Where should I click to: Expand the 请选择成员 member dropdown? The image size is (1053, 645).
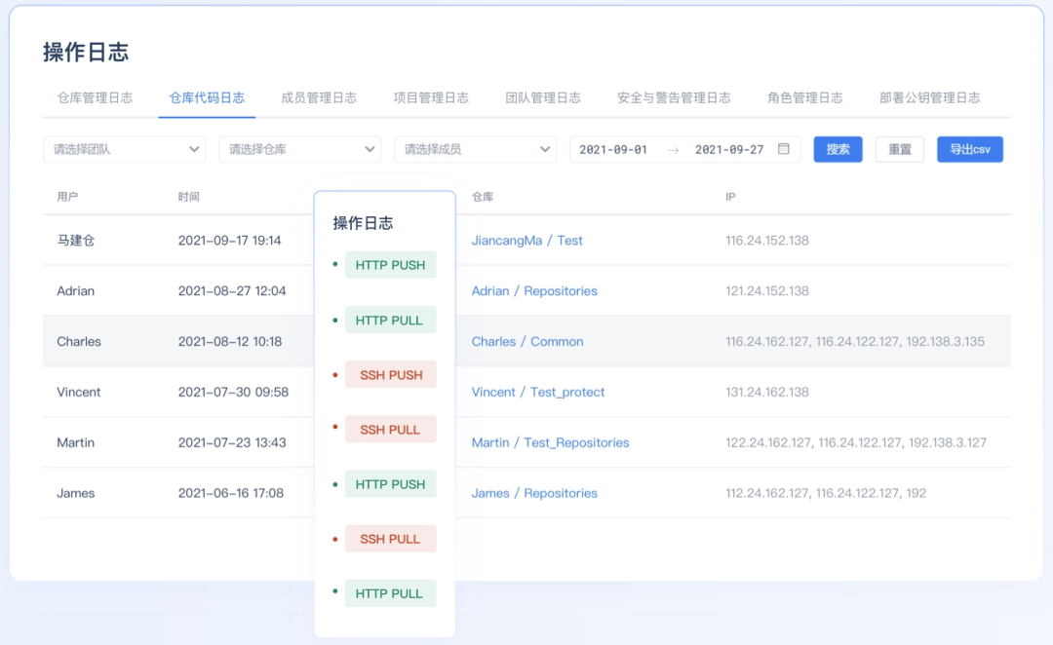476,149
